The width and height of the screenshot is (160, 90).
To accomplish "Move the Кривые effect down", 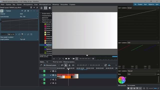I will 34,11.
